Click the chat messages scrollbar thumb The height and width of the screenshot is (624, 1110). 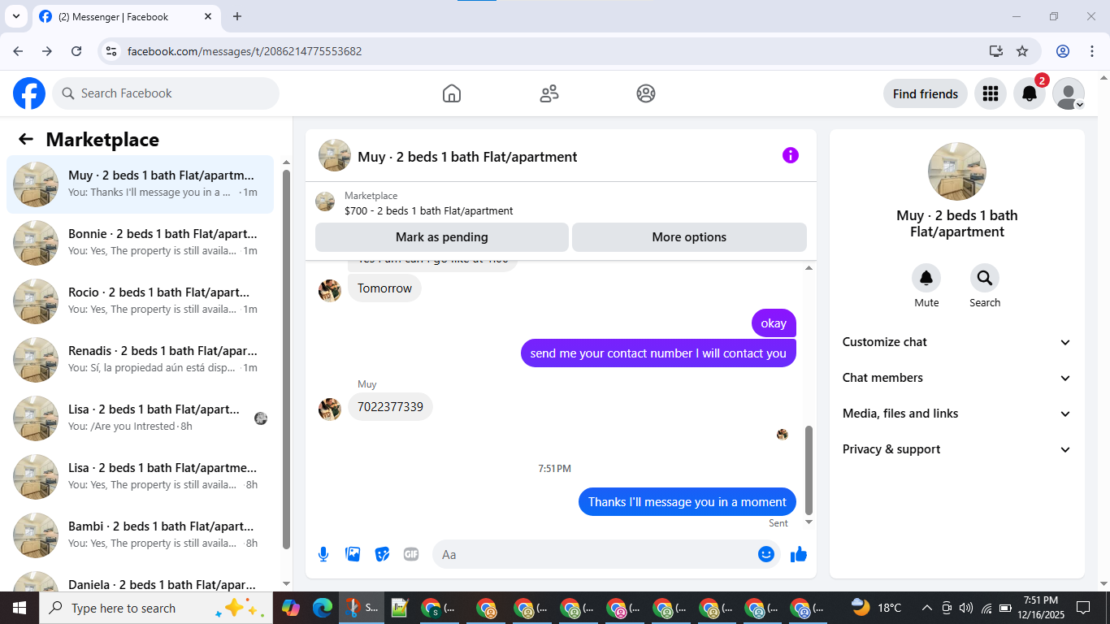click(809, 470)
